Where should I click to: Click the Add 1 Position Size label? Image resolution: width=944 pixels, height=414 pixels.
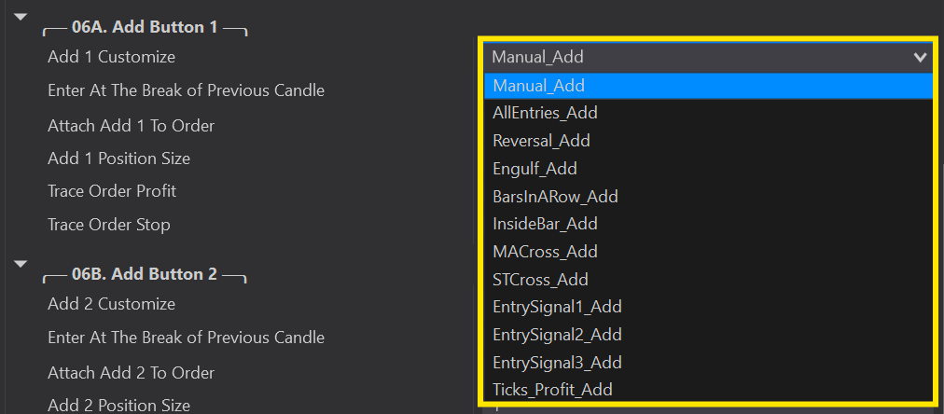[118, 159]
